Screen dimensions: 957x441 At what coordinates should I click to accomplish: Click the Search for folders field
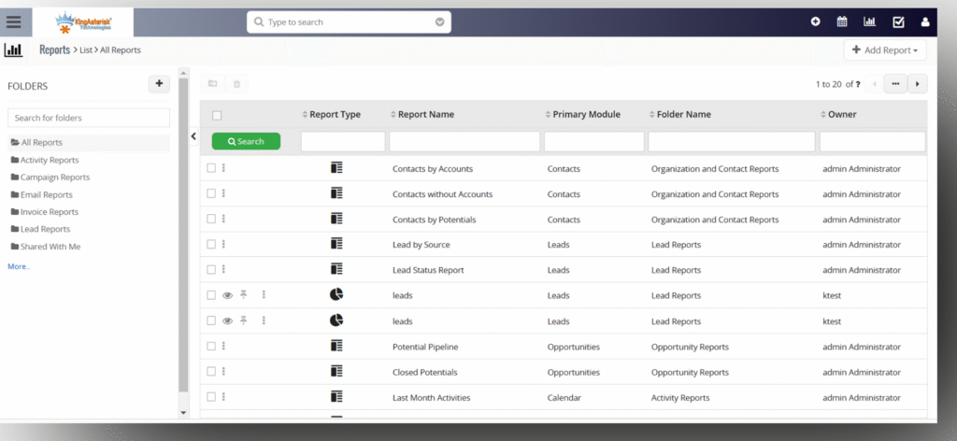pyautogui.click(x=89, y=118)
